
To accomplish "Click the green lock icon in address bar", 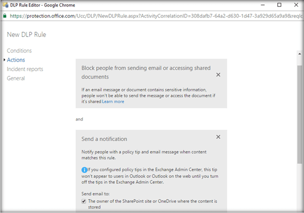I will click(x=5, y=16).
